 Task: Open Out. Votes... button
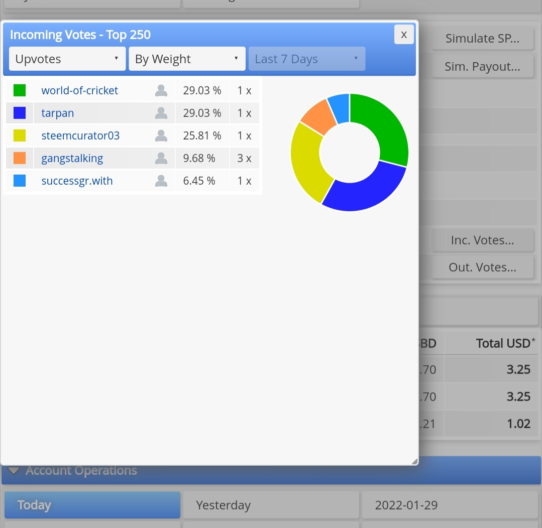[x=482, y=267]
